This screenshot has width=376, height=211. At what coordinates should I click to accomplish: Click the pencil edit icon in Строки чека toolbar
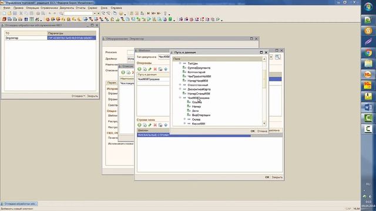(x=150, y=125)
